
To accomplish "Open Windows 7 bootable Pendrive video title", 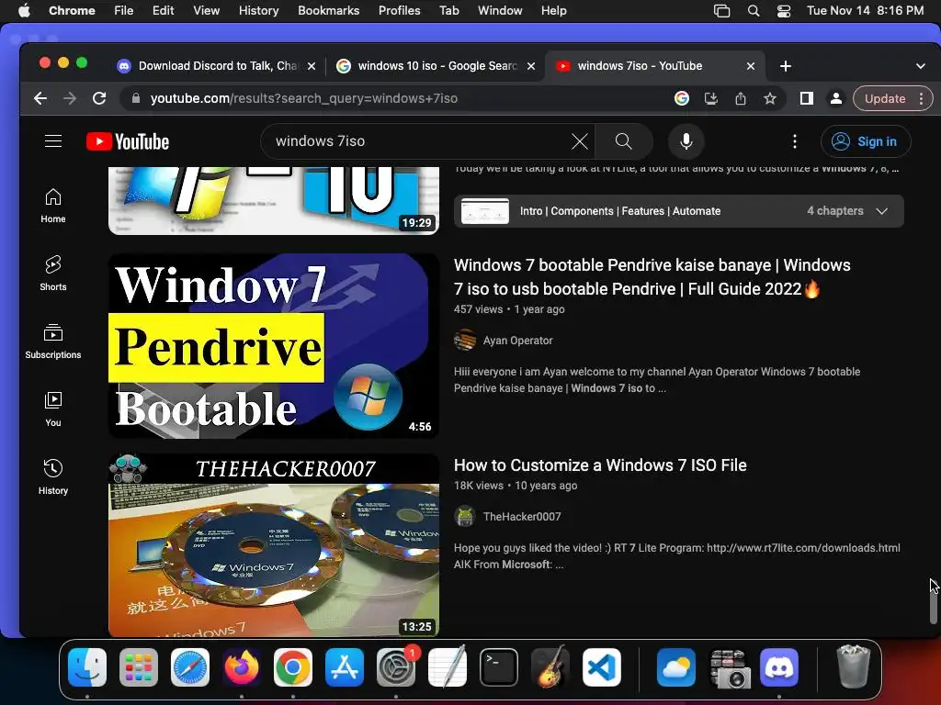I will 652,277.
